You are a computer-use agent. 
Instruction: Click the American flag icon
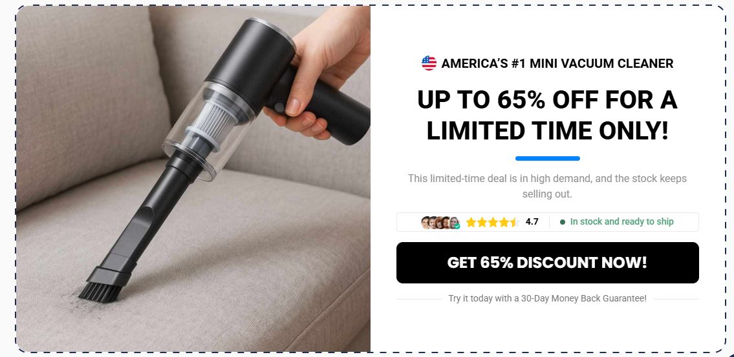429,63
